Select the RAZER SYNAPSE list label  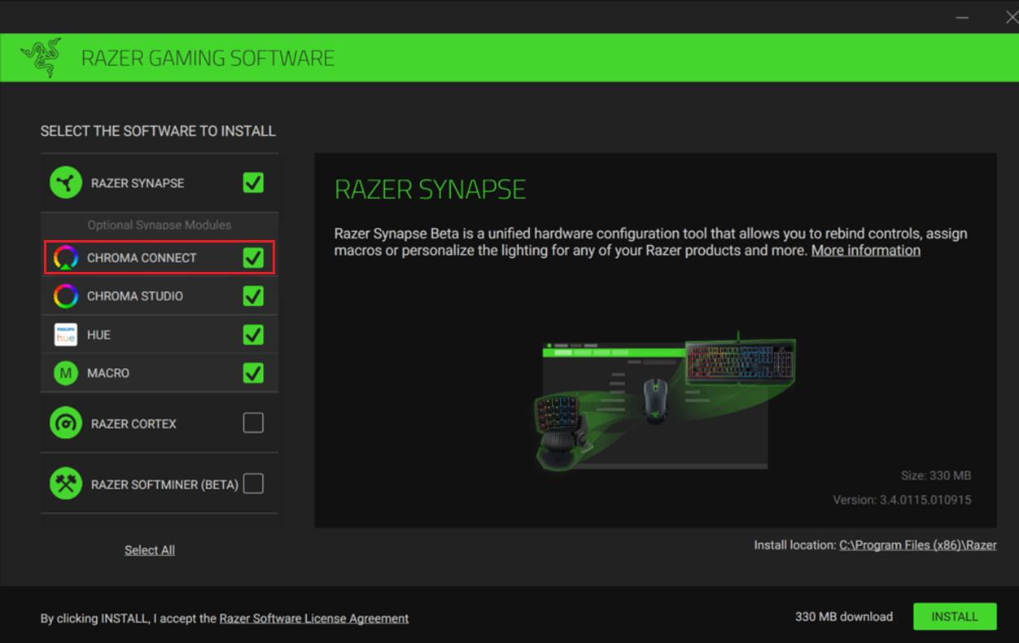pyautogui.click(x=138, y=183)
